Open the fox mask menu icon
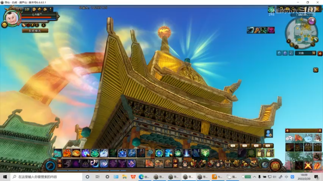This screenshot has height=181, width=323. click(x=254, y=164)
